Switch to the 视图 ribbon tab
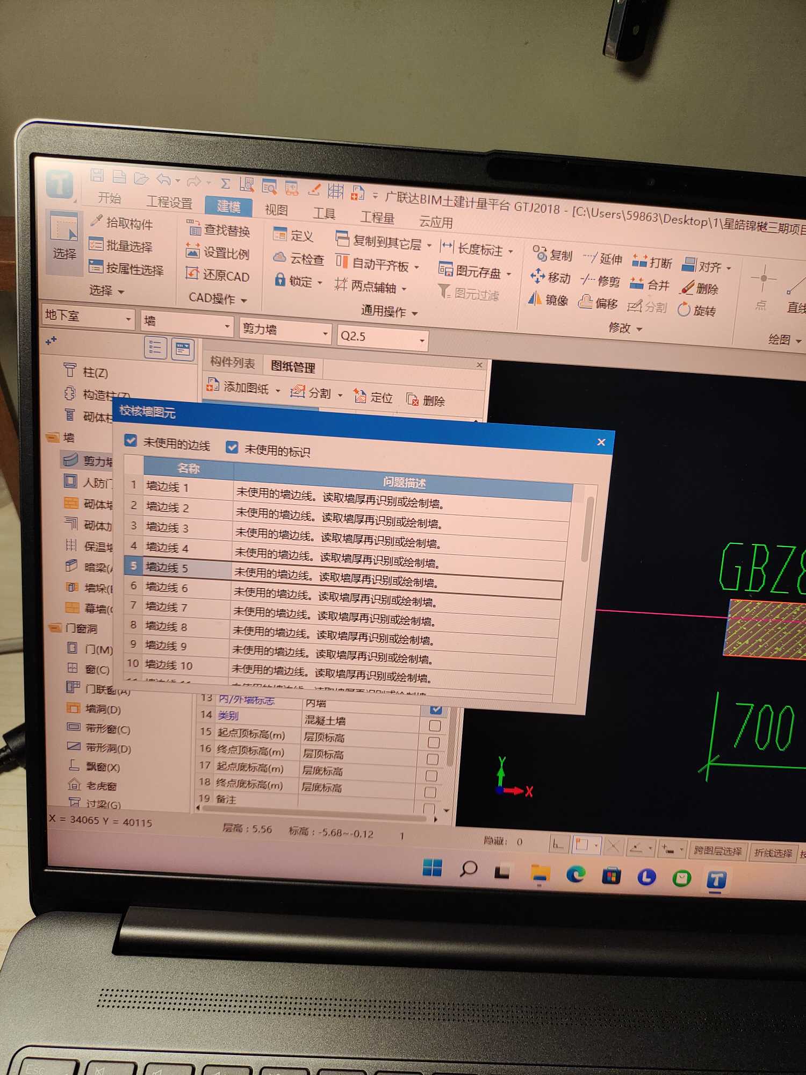The image size is (806, 1075). point(276,210)
